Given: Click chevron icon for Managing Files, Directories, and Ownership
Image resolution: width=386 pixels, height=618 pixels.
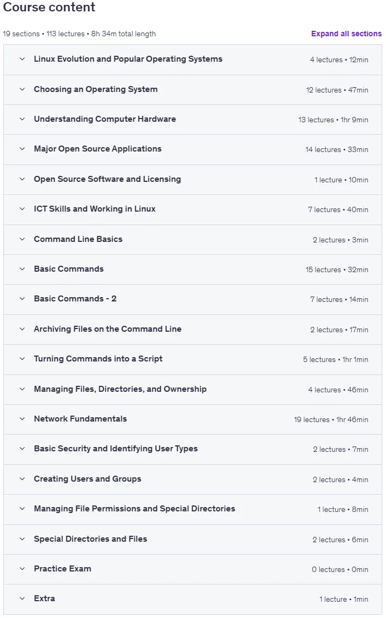Looking at the screenshot, I should point(22,389).
